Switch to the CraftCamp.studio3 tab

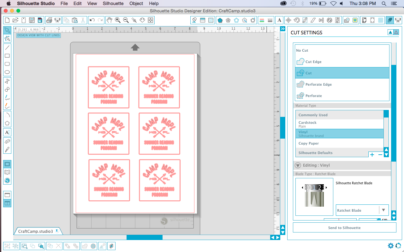pyautogui.click(x=38, y=231)
